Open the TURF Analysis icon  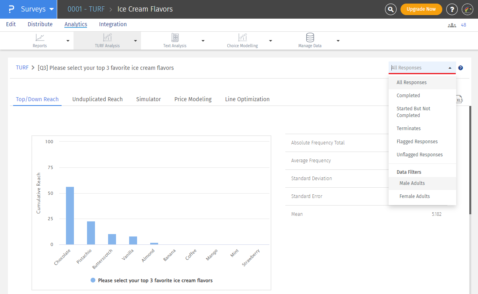coord(107,38)
